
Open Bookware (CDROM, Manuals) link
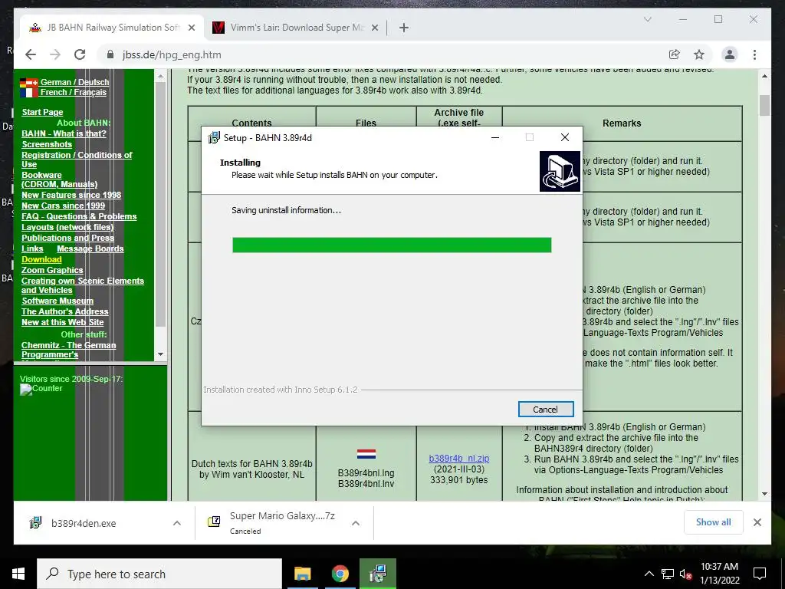[x=59, y=179]
